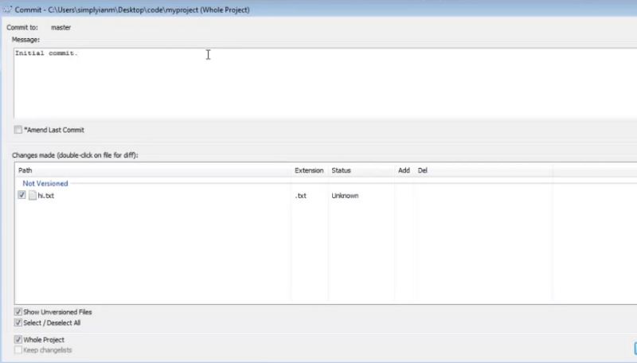Click the 'Changes made' label
The width and height of the screenshot is (637, 363).
pyautogui.click(x=75, y=155)
